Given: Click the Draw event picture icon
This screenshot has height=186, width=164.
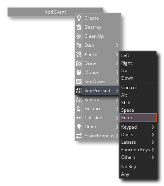Looking at the screenshot, I should point(79,63).
